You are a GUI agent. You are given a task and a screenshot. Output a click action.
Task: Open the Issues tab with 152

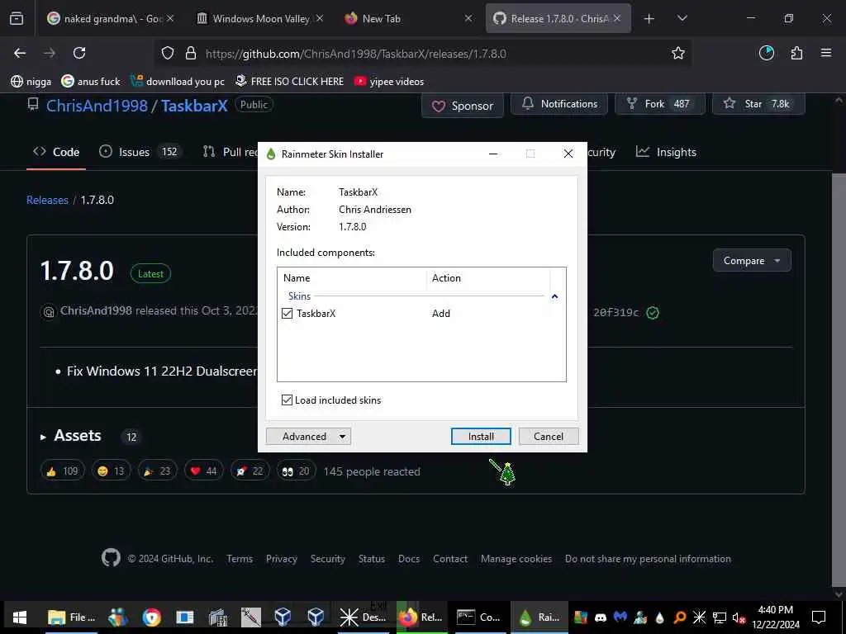139,152
